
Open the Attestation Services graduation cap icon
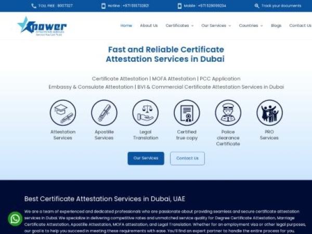coord(63,113)
